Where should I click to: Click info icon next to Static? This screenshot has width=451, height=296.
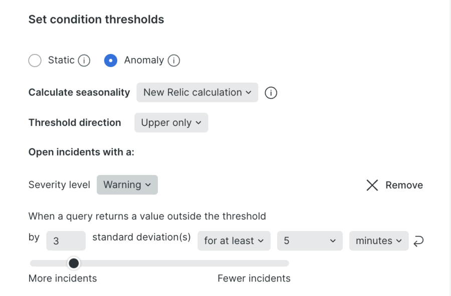pyautogui.click(x=84, y=60)
